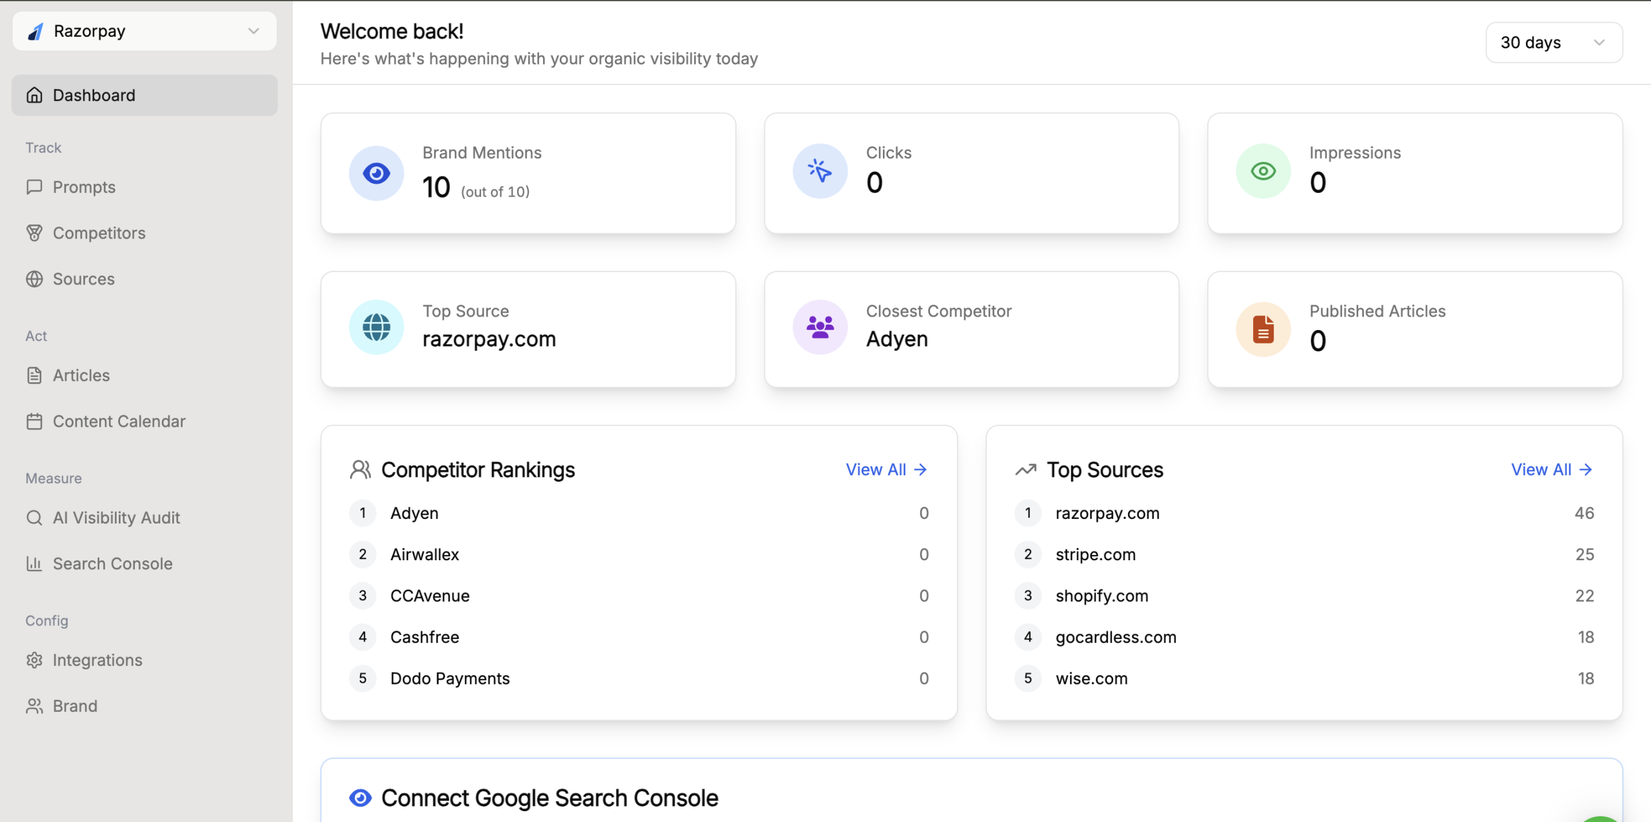The height and width of the screenshot is (822, 1651).
Task: Click the Connect Google Search Console heading
Action: pos(549,798)
